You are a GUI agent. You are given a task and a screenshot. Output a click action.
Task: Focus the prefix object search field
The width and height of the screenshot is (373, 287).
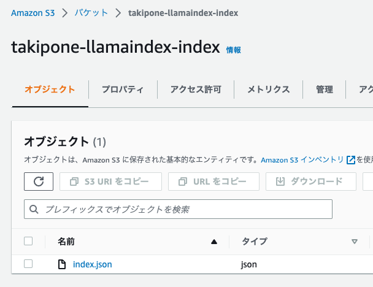[178, 209]
